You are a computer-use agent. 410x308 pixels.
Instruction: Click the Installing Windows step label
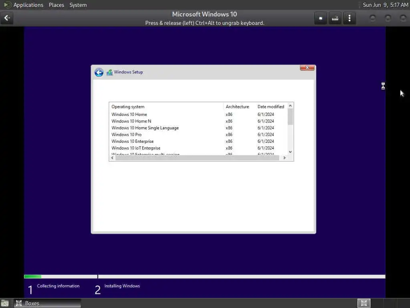click(122, 286)
